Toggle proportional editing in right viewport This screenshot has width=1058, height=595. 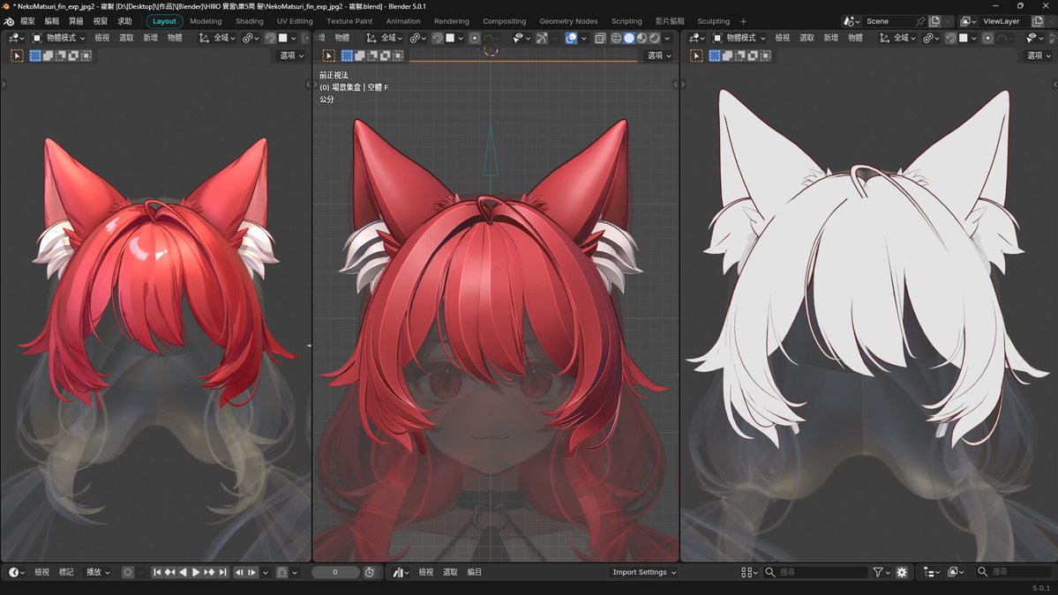point(987,38)
